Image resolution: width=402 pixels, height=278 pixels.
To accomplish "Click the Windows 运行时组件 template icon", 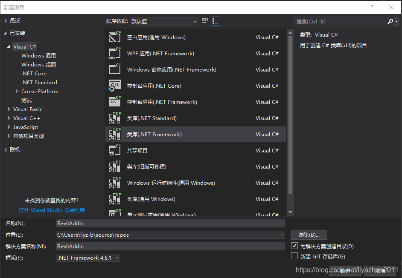I will point(115,183).
